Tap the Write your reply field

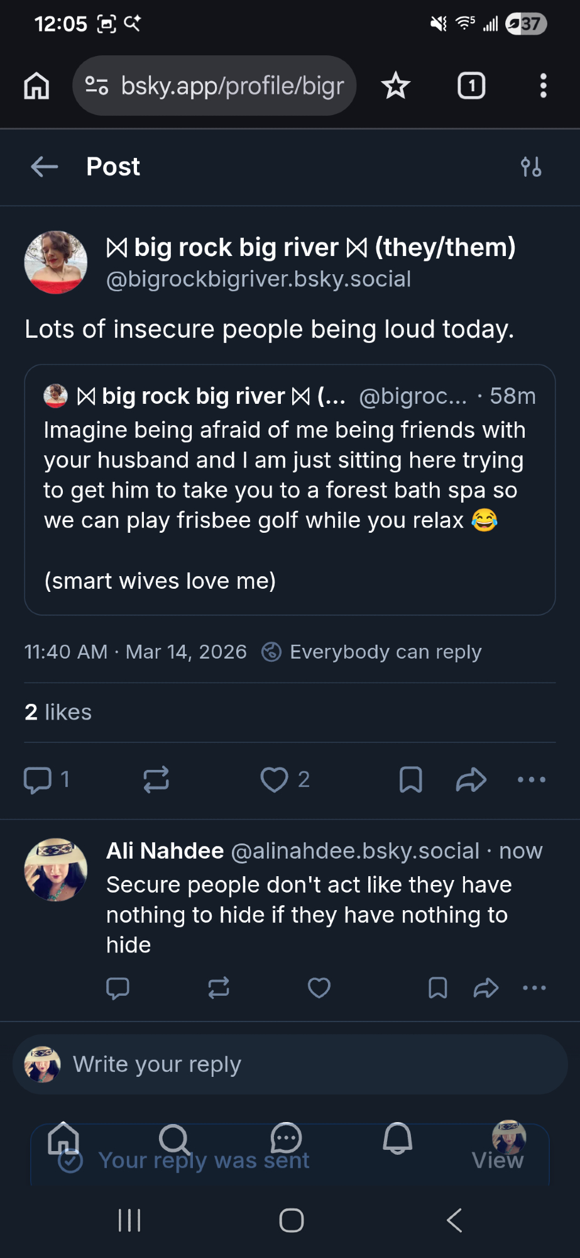(290, 1064)
